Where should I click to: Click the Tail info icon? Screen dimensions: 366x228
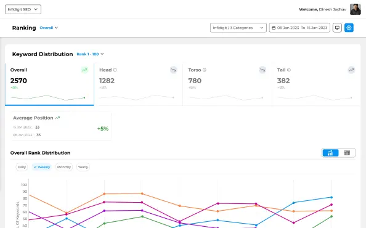click(x=289, y=70)
